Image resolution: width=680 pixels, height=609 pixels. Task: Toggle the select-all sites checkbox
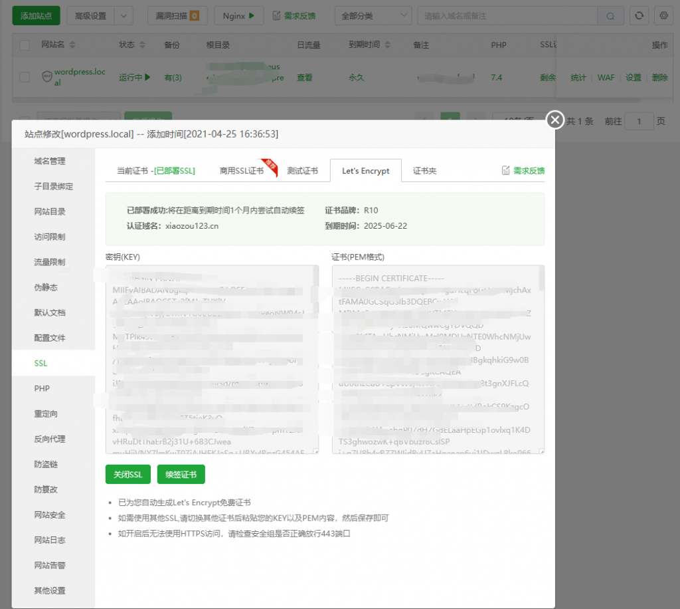pyautogui.click(x=25, y=45)
